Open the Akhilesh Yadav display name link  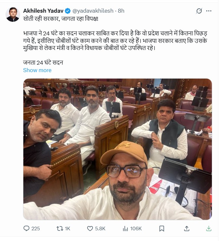[43, 11]
